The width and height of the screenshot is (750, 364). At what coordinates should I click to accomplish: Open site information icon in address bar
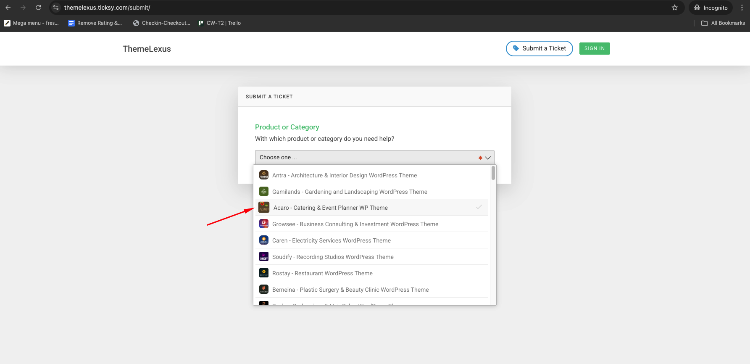(x=56, y=8)
